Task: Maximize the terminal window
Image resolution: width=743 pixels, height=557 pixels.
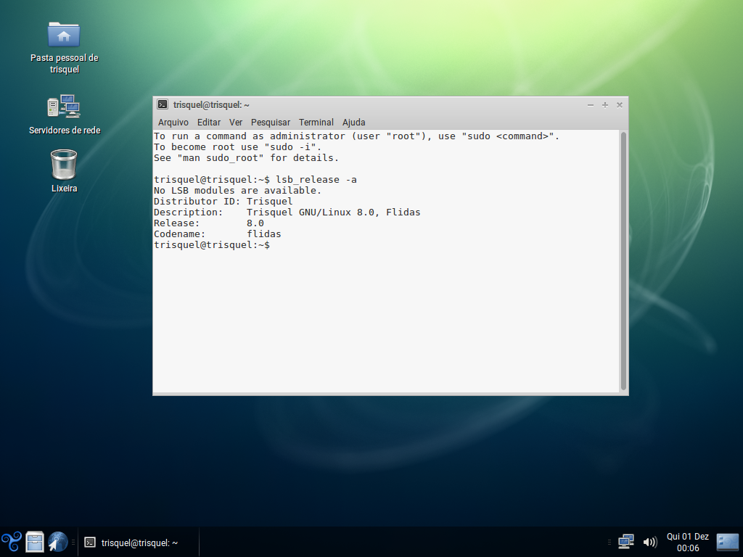Action: click(604, 105)
